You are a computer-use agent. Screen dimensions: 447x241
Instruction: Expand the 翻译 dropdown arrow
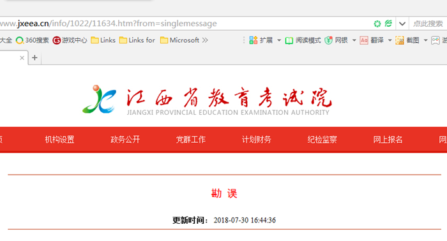tap(390, 40)
